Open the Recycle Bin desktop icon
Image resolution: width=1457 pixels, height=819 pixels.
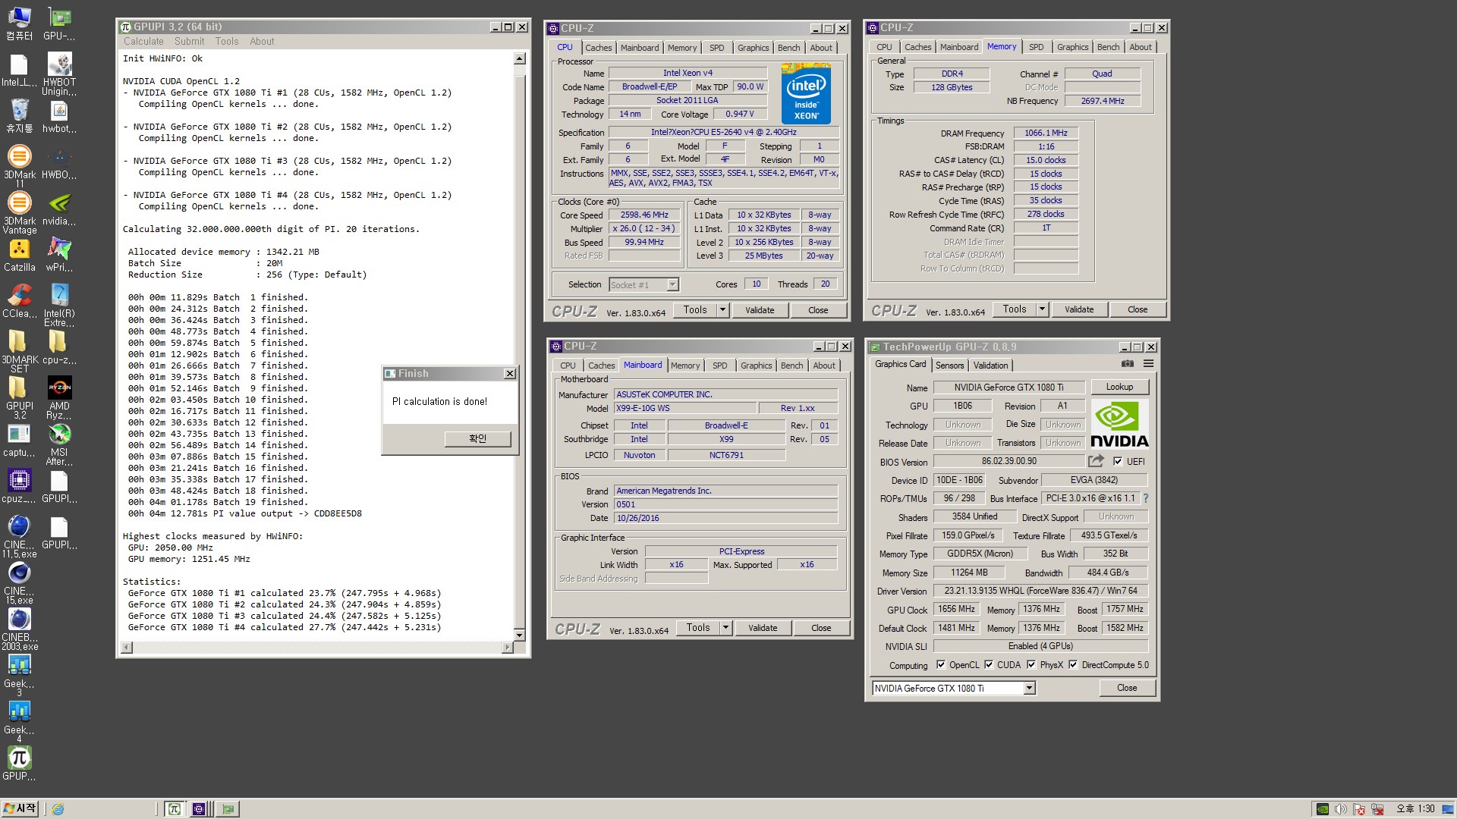(20, 116)
